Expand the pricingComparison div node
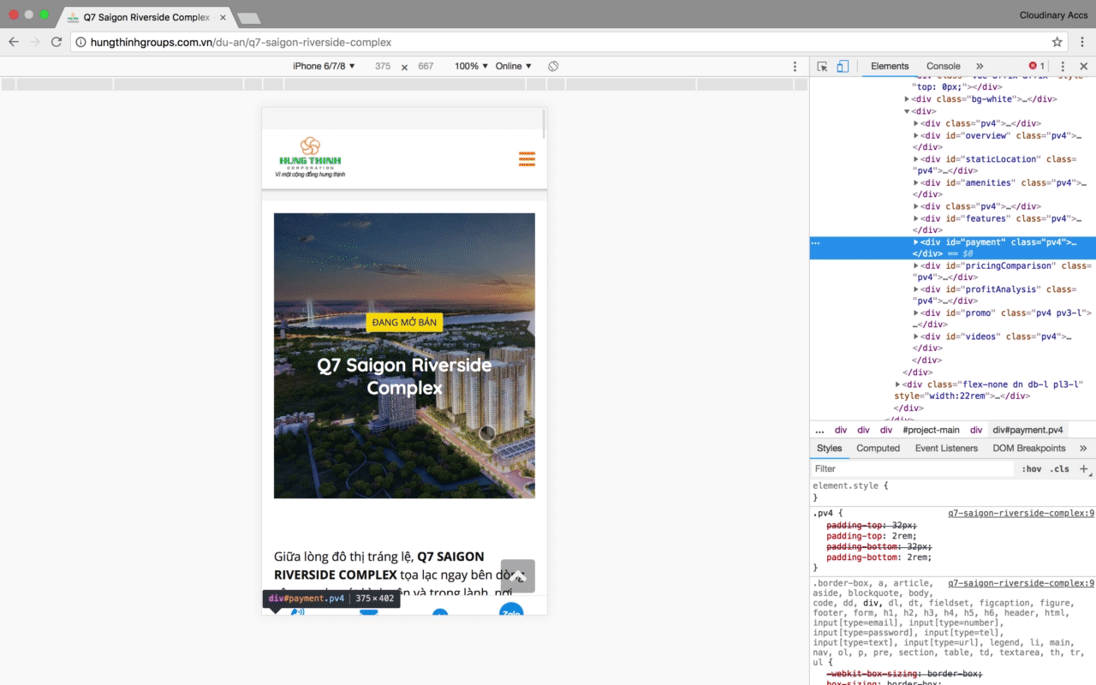1096x685 pixels. pyautogui.click(x=916, y=266)
